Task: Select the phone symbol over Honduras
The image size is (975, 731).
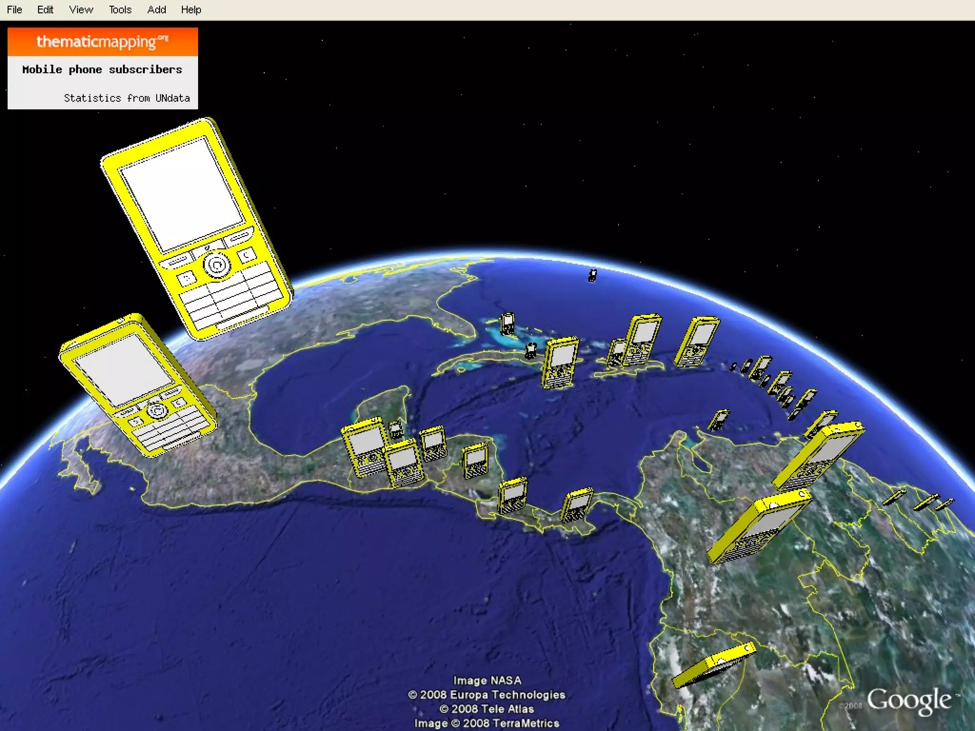Action: click(x=433, y=444)
